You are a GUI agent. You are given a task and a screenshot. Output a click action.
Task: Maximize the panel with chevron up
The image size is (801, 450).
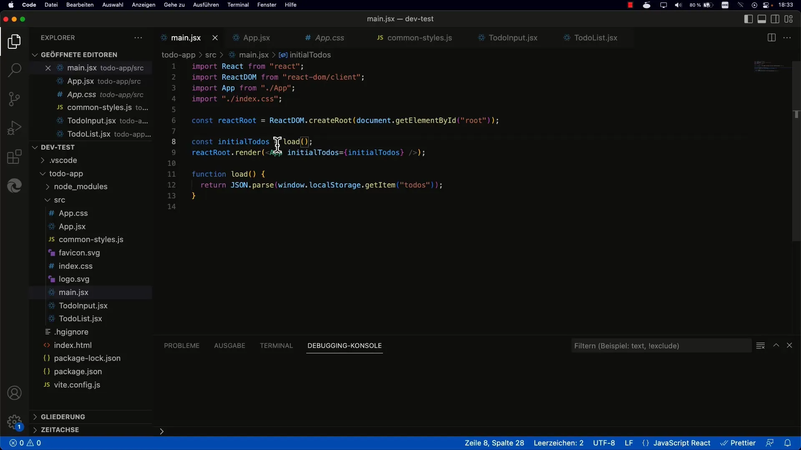[776, 345]
